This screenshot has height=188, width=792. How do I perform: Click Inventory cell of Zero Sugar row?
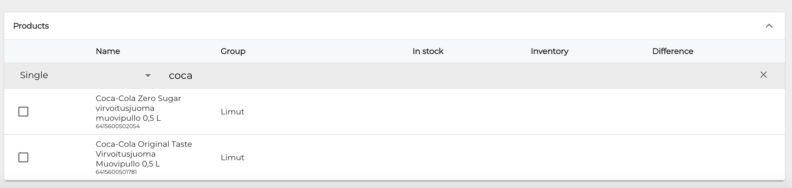point(549,112)
